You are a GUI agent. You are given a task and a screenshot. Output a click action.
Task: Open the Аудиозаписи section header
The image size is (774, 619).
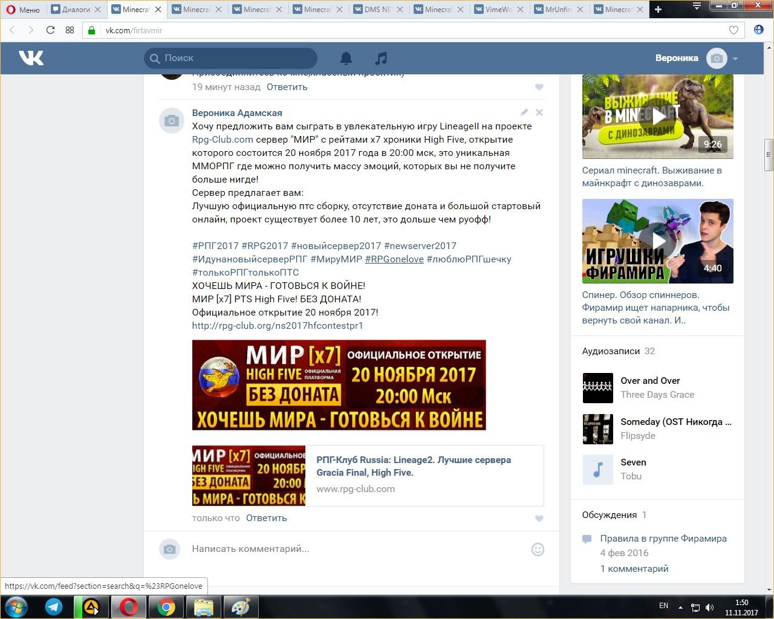[x=611, y=351]
